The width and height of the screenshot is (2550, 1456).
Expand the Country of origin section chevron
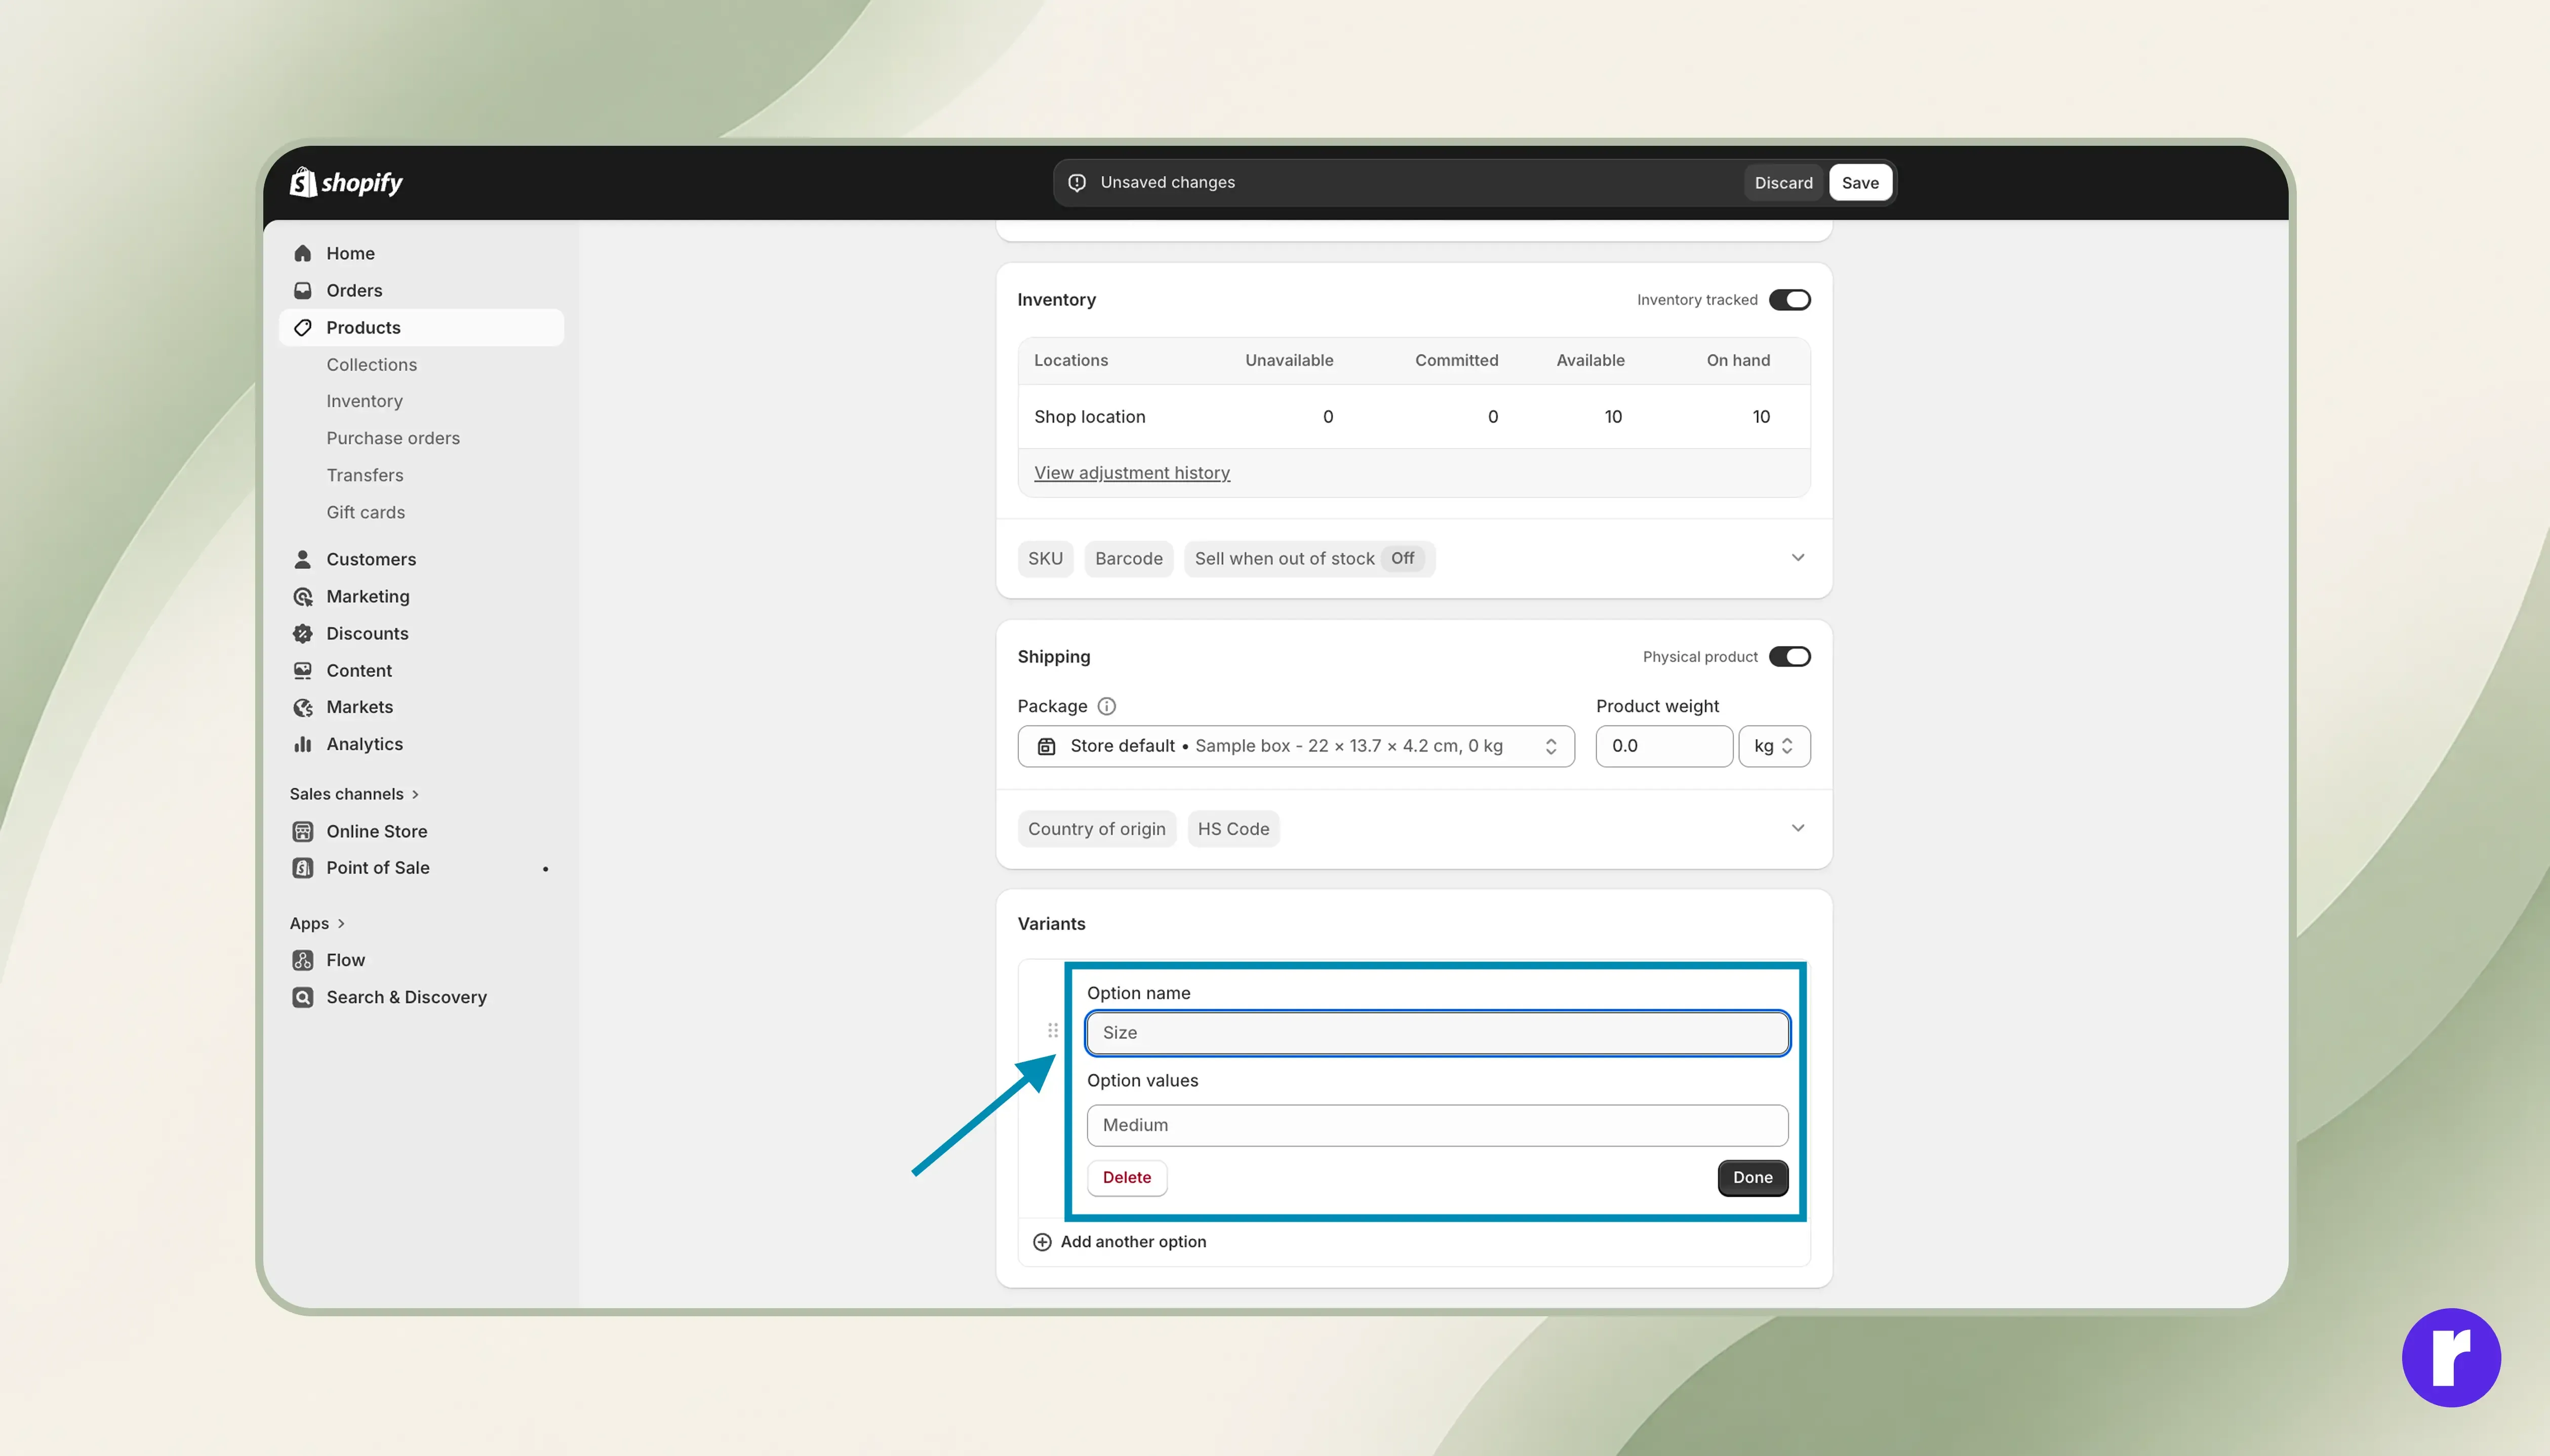pyautogui.click(x=1797, y=828)
